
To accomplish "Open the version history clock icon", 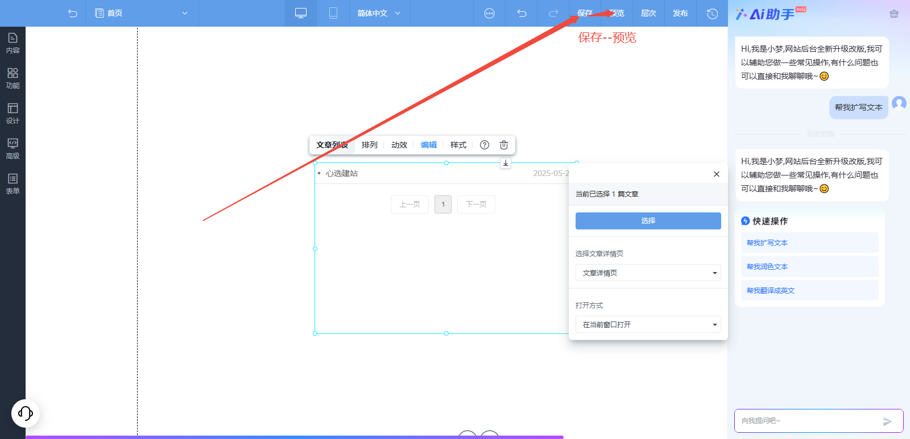I will pos(712,14).
